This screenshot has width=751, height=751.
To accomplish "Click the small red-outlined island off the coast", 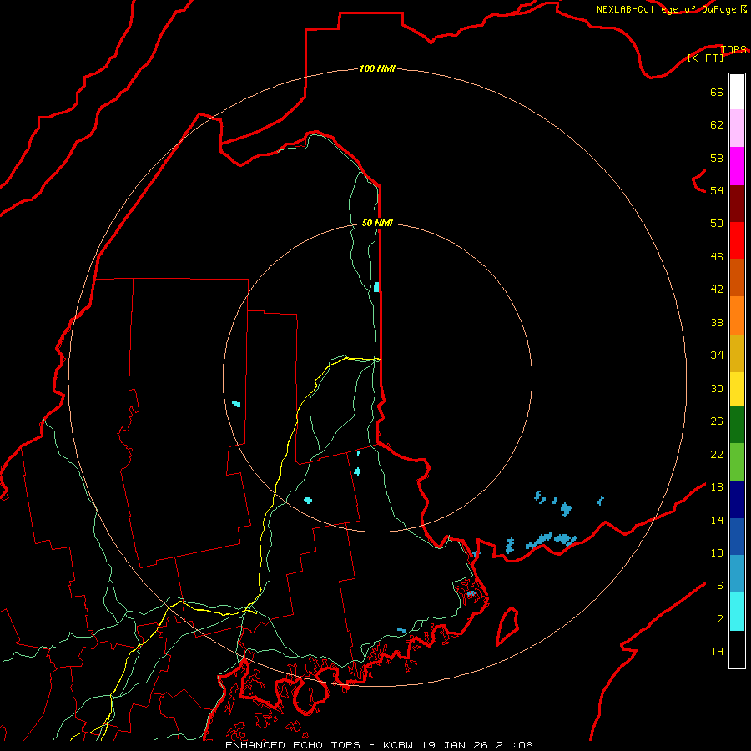I will (x=507, y=626).
